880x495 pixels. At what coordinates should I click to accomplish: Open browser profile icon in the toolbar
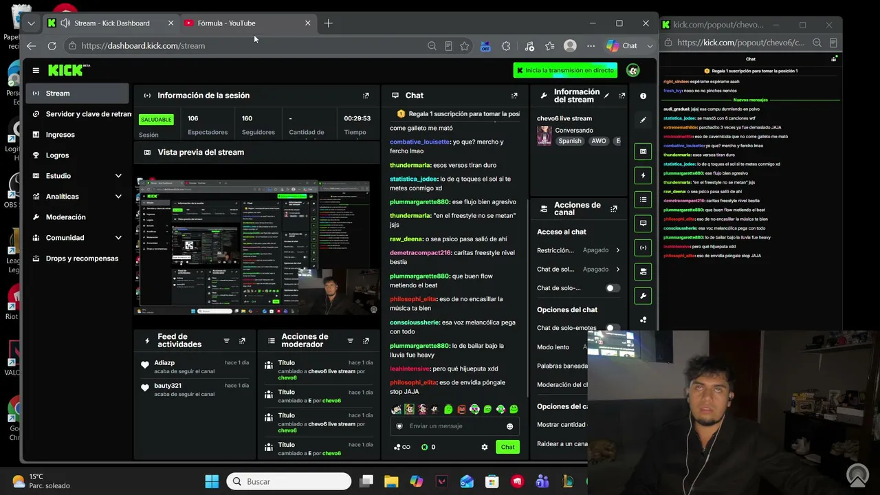[x=570, y=46]
